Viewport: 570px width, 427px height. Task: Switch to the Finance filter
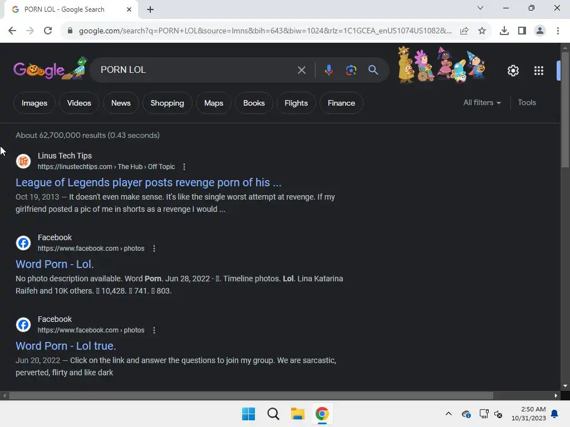[x=341, y=103]
